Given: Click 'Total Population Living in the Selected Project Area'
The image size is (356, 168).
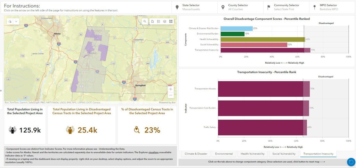Looking at the screenshot, I should tap(25, 111).
